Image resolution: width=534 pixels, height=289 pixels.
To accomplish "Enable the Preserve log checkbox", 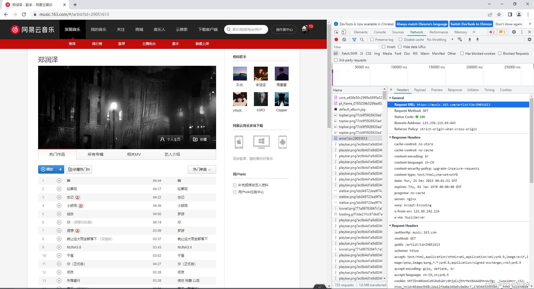I will [x=372, y=39].
